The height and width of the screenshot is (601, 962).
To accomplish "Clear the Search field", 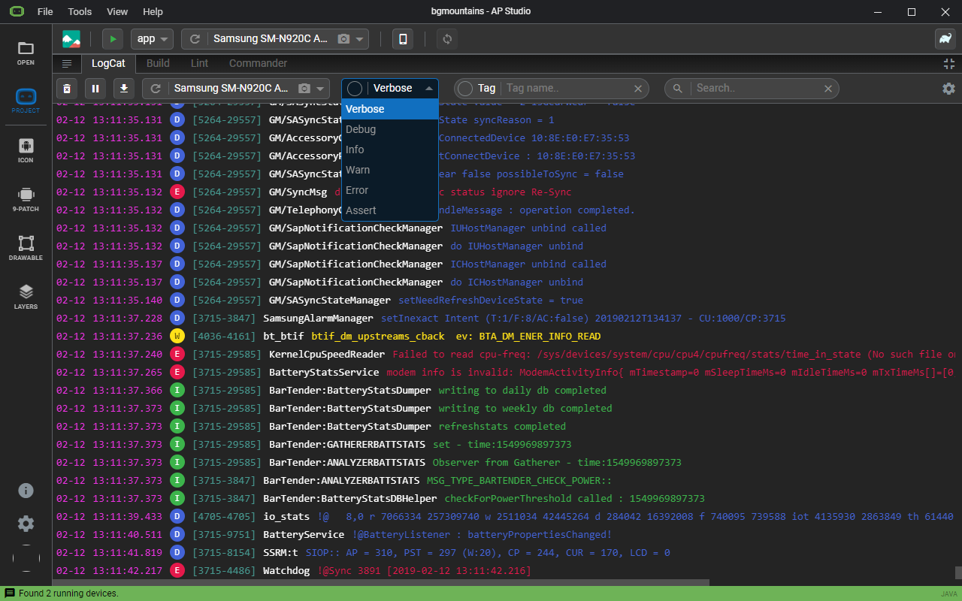I will coord(828,89).
